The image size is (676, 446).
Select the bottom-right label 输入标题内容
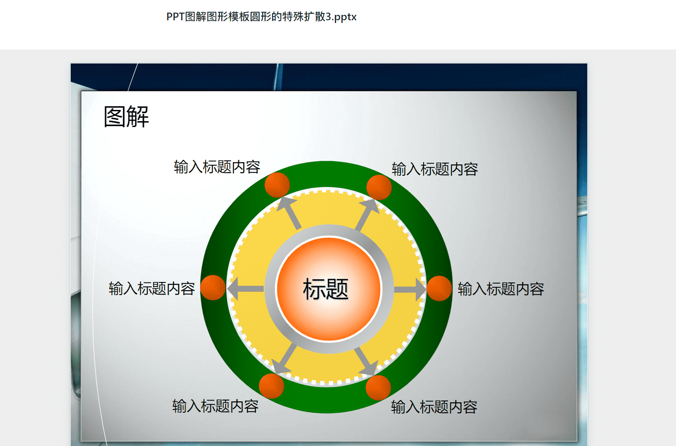pos(434,407)
